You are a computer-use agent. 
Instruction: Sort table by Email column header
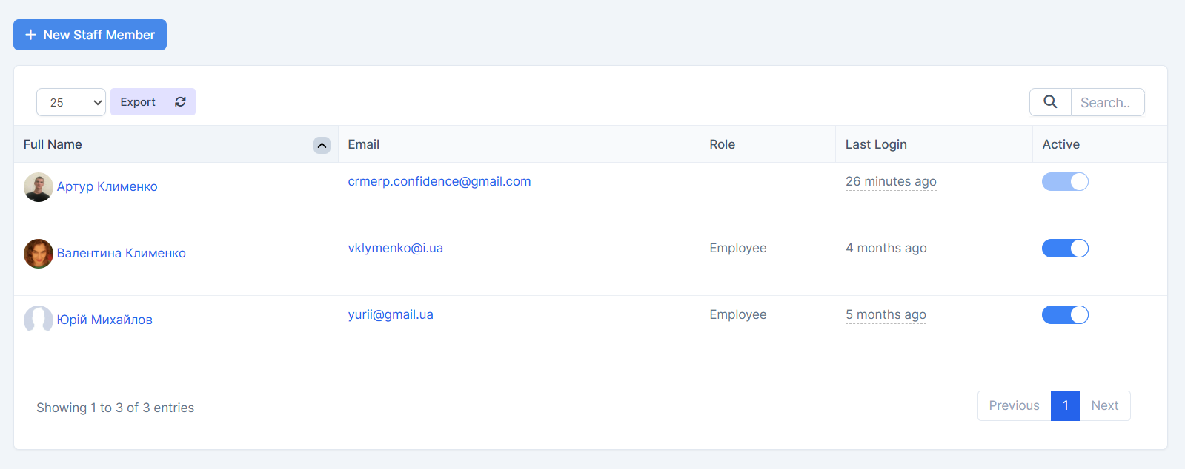point(364,144)
